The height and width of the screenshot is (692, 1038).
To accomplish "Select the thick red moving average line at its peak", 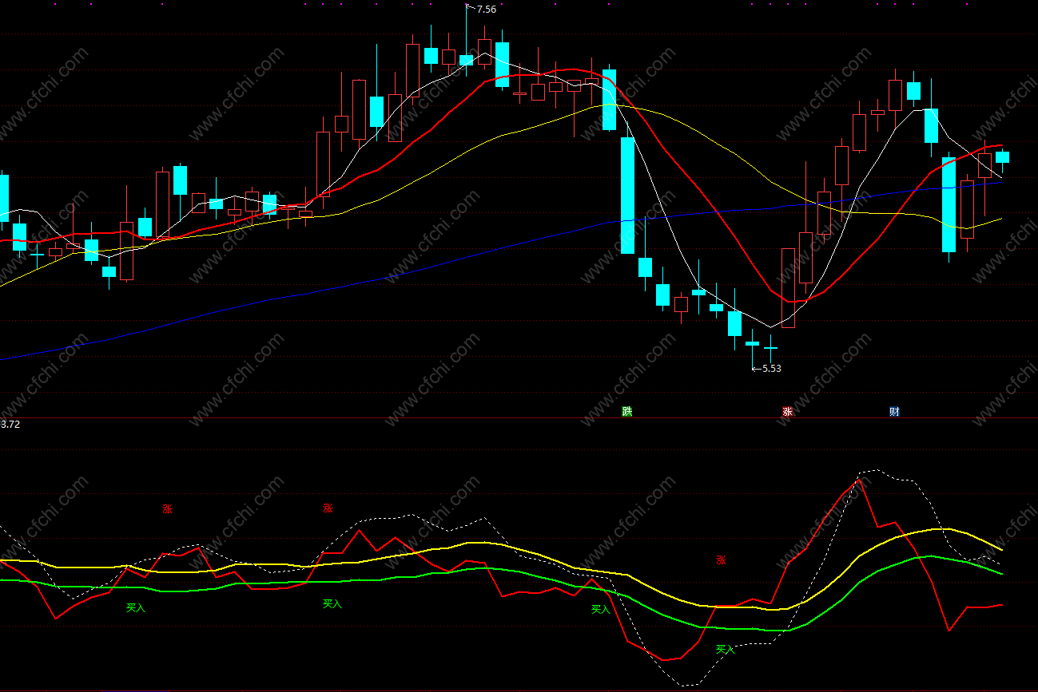I will (569, 70).
